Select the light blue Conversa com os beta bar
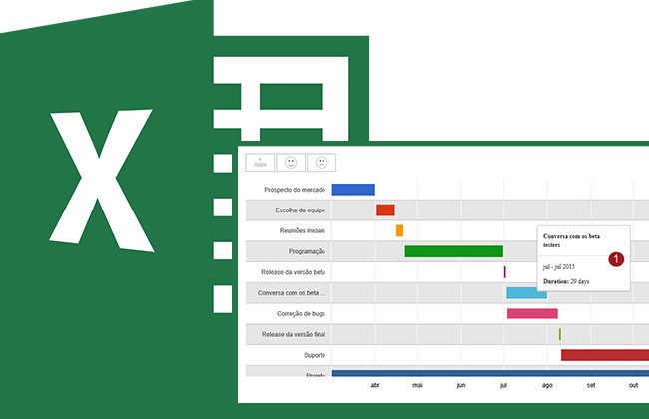 pyautogui.click(x=527, y=293)
